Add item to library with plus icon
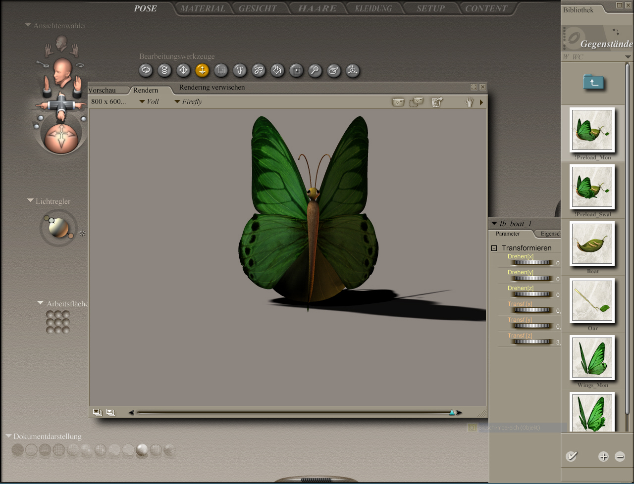Image resolution: width=634 pixels, height=484 pixels. [603, 457]
